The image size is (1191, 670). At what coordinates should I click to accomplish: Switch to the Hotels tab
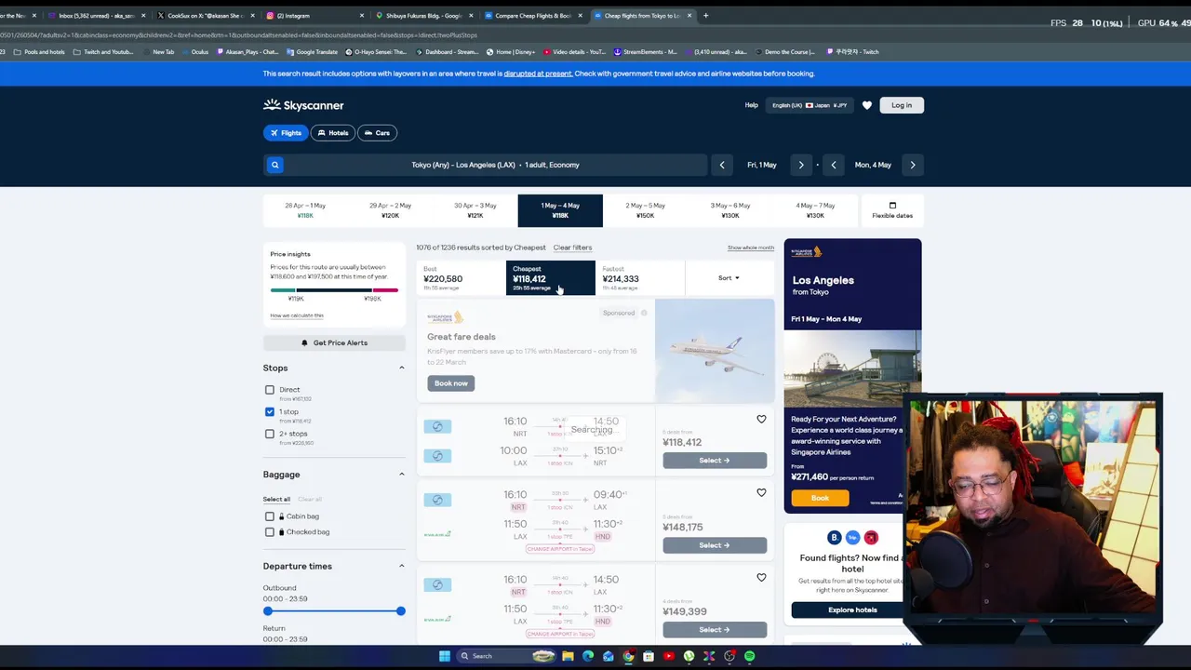[332, 133]
